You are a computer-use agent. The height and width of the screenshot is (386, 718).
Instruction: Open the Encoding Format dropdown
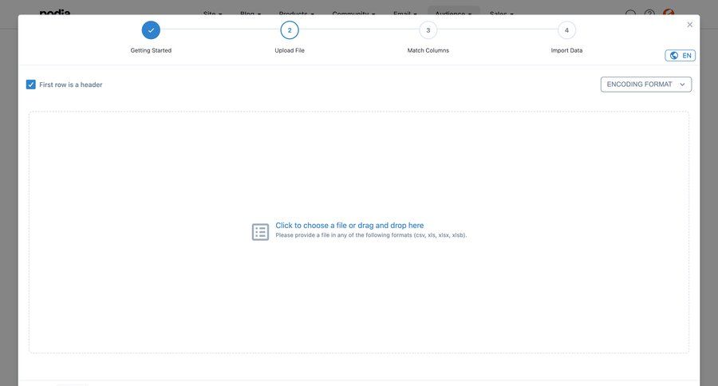coord(645,85)
